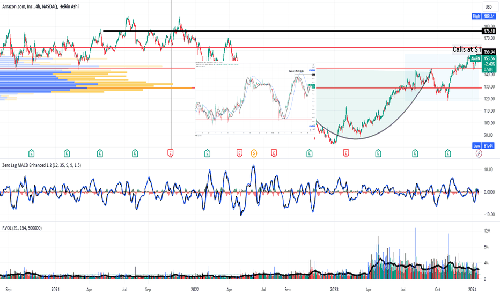Open the RVOL (21, 154, 500000) indicator legend
500x295 pixels.
(x=21, y=228)
